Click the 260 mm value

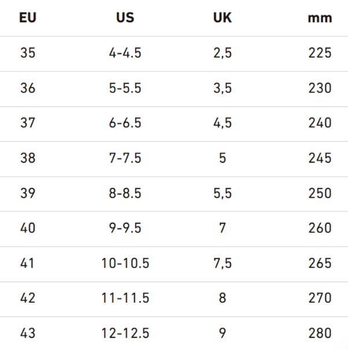pyautogui.click(x=320, y=228)
